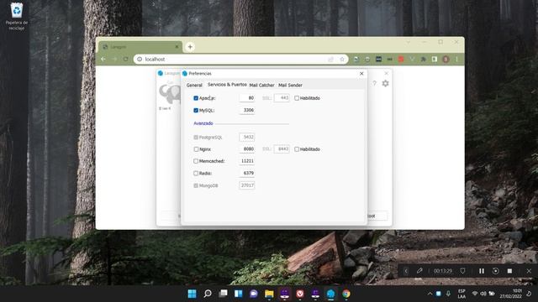The image size is (538, 302).
Task: Click the red extension icon in Chrome toolbar
Action: [401, 60]
